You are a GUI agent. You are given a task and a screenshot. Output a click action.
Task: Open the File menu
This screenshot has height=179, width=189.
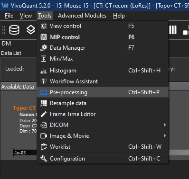[9, 16]
